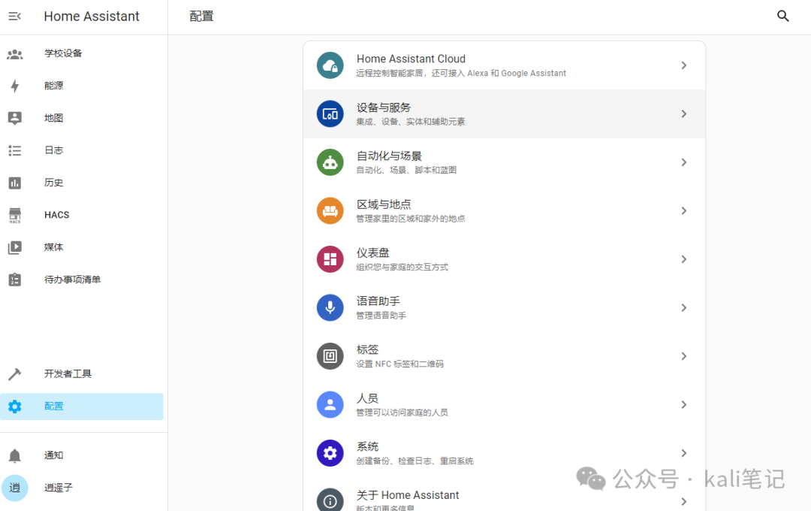Open 仪表盘 via its right chevron
Screen dimensions: 811x511
tap(684, 259)
